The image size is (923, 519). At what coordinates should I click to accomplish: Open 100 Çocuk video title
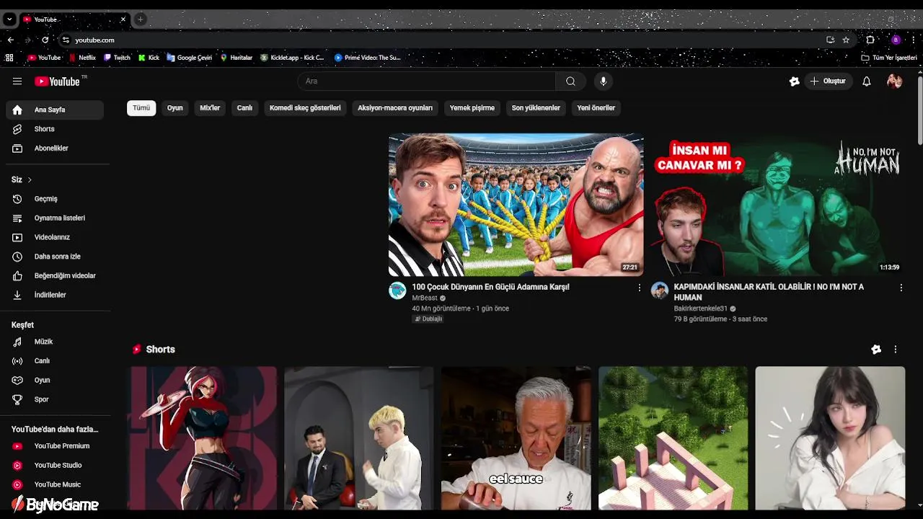(x=490, y=287)
